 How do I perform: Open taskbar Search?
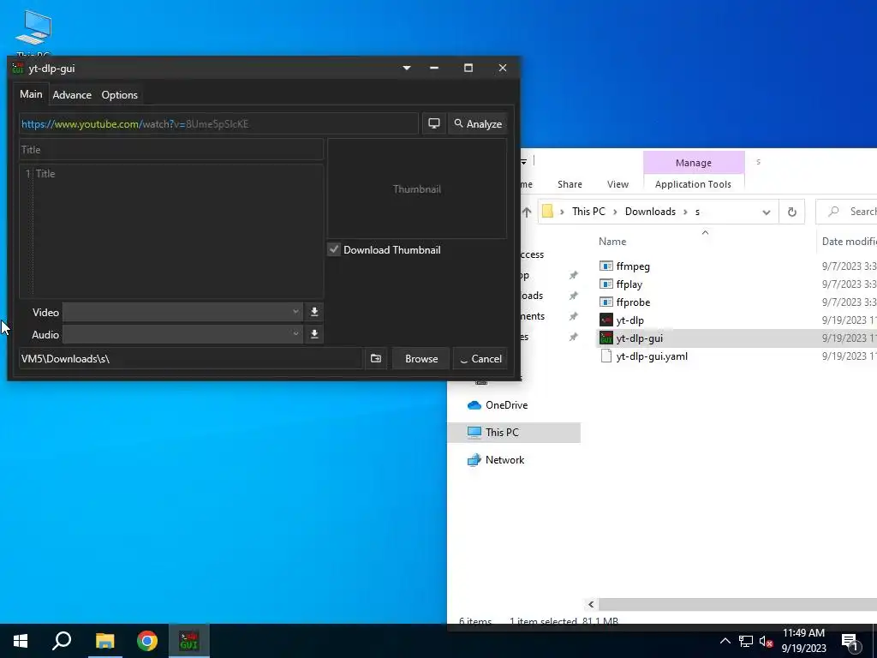[62, 641]
